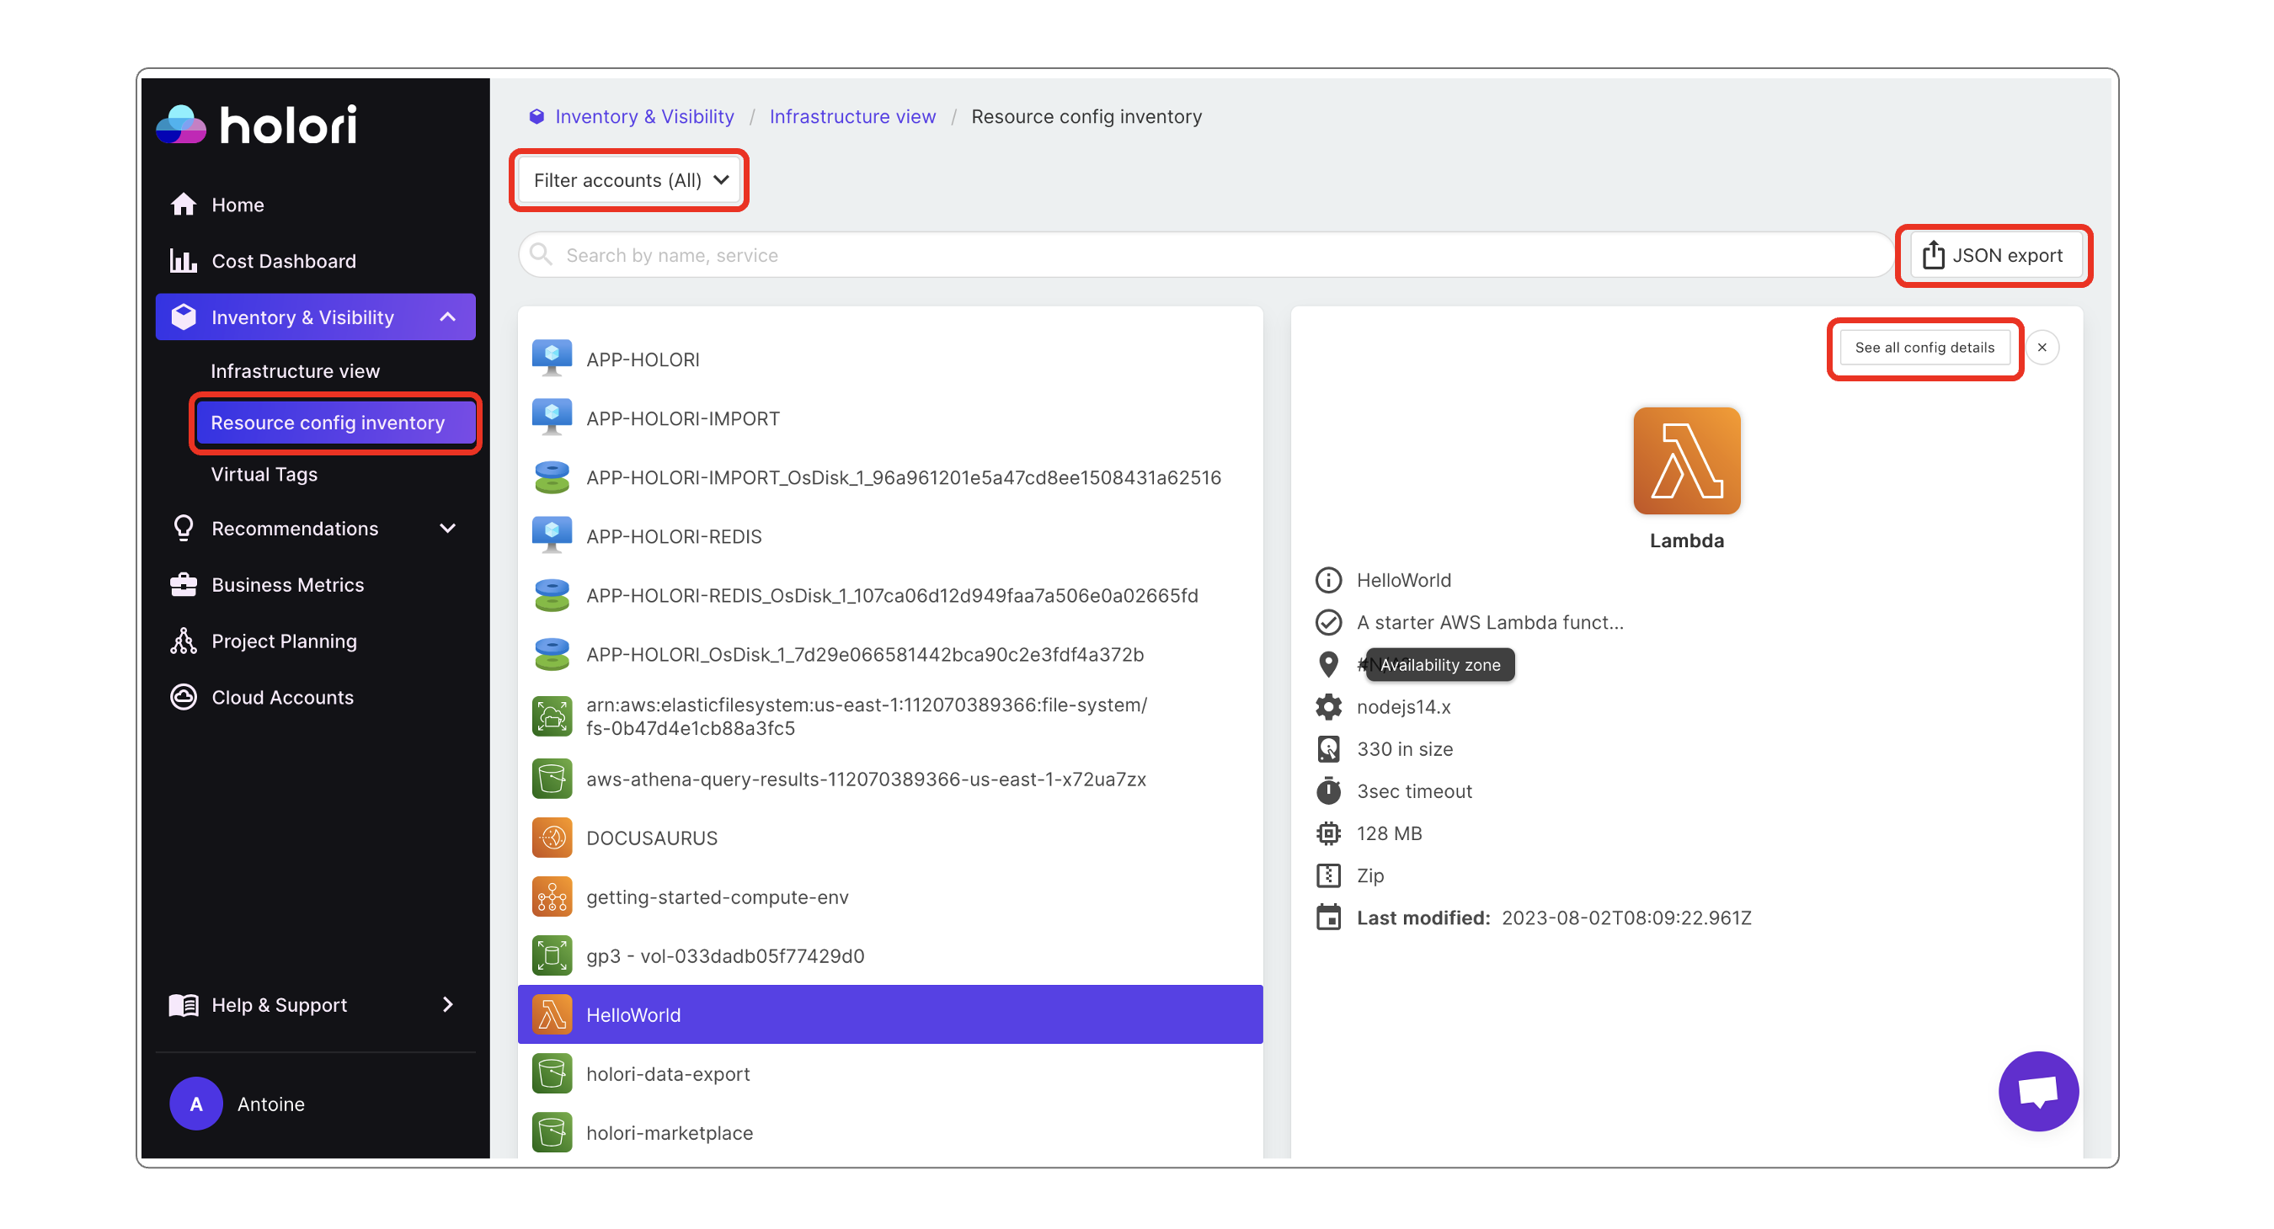The width and height of the screenshot is (2274, 1229).
Task: Click the Last modified timestamp value
Action: coord(1626,918)
